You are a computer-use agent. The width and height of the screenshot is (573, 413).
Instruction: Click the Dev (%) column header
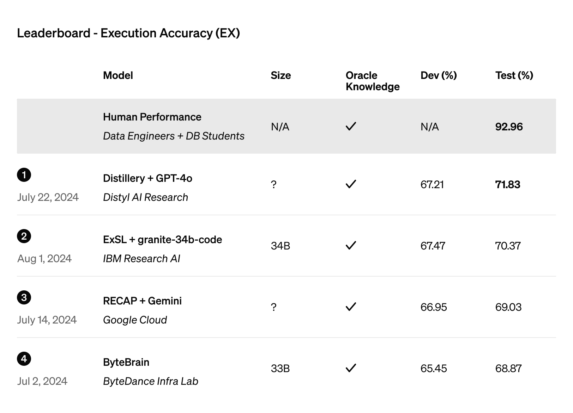[x=439, y=75]
